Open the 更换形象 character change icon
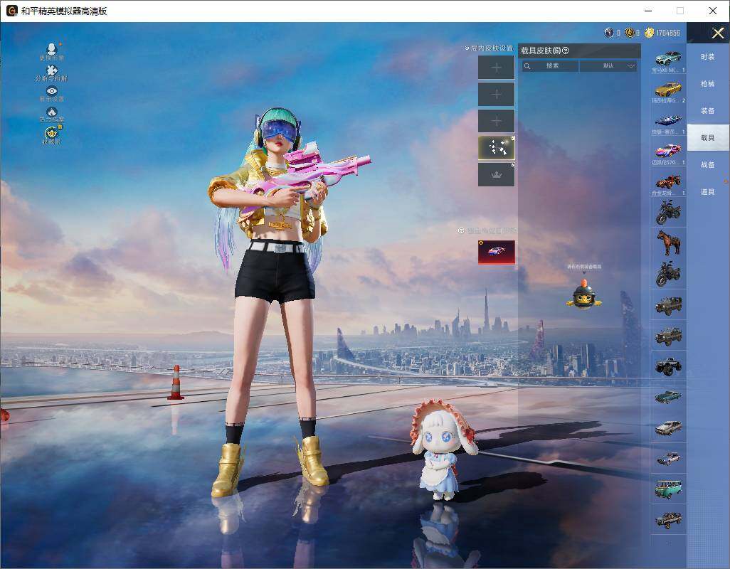Image resolution: width=730 pixels, height=569 pixels. pyautogui.click(x=52, y=51)
